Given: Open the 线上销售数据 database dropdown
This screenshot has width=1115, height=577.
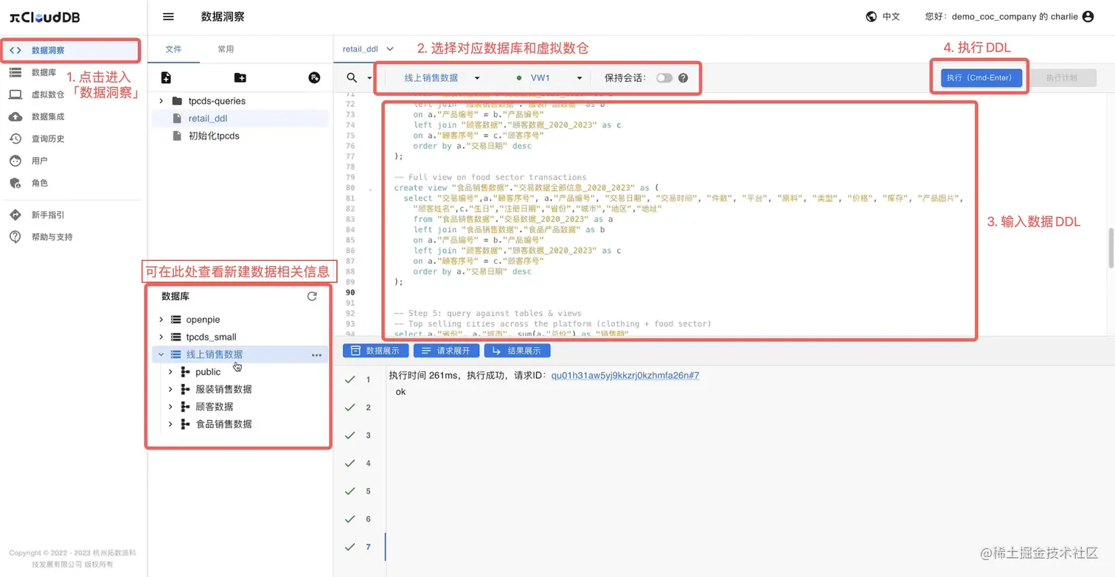Looking at the screenshot, I should pyautogui.click(x=442, y=77).
